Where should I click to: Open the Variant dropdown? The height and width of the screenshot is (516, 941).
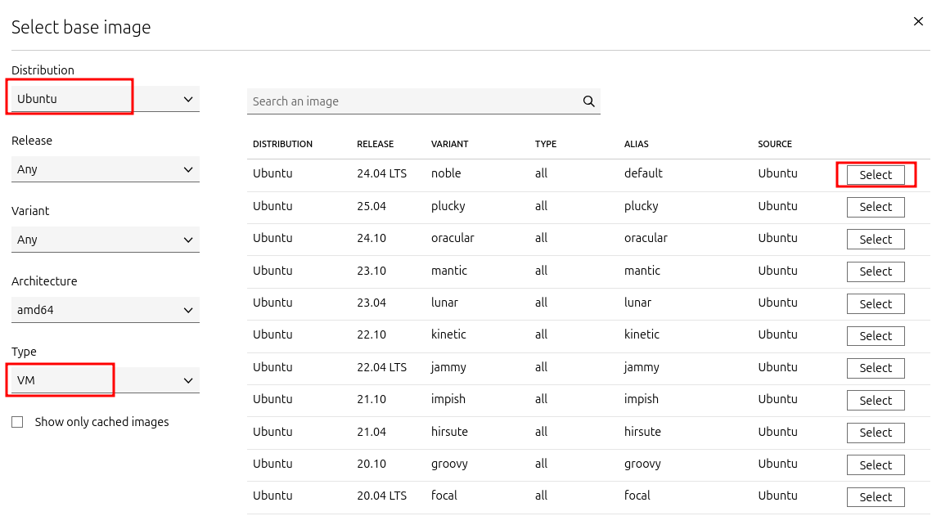click(106, 240)
